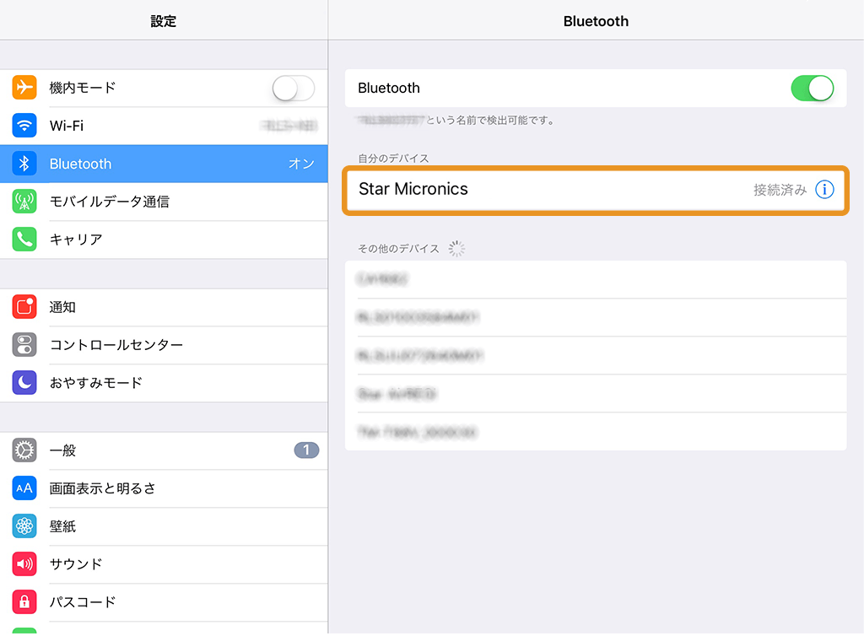Open the Wi-Fi settings row

click(x=164, y=126)
